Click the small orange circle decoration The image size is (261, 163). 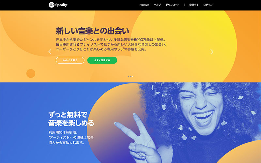click(x=31, y=74)
